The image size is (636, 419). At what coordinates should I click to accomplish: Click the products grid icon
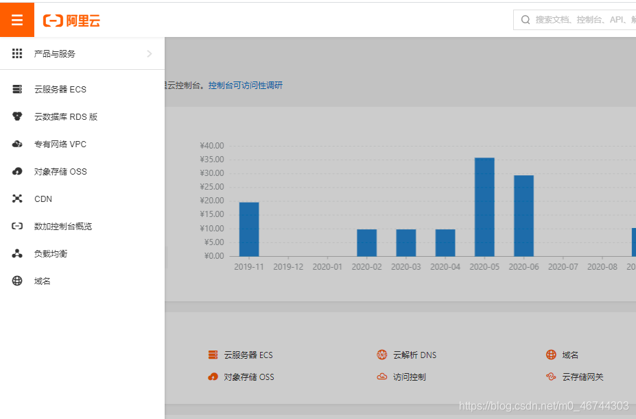coord(17,53)
